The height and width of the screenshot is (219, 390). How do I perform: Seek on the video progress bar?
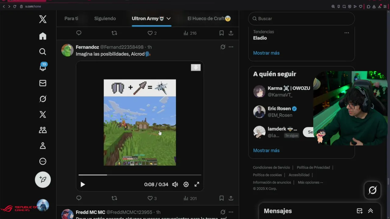tap(140, 175)
